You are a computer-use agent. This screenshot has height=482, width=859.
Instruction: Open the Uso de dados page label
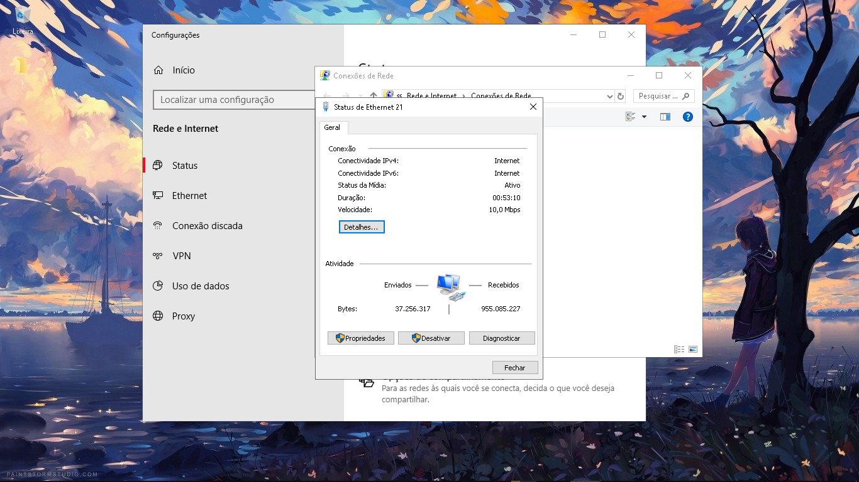point(201,286)
